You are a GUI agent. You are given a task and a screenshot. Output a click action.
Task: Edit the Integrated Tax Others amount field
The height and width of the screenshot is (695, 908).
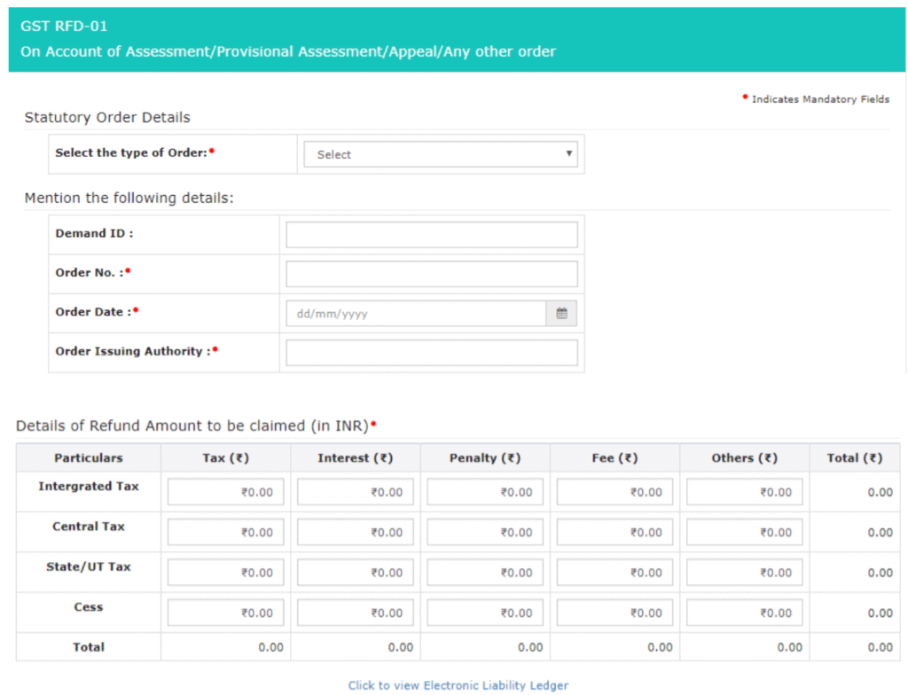[745, 492]
